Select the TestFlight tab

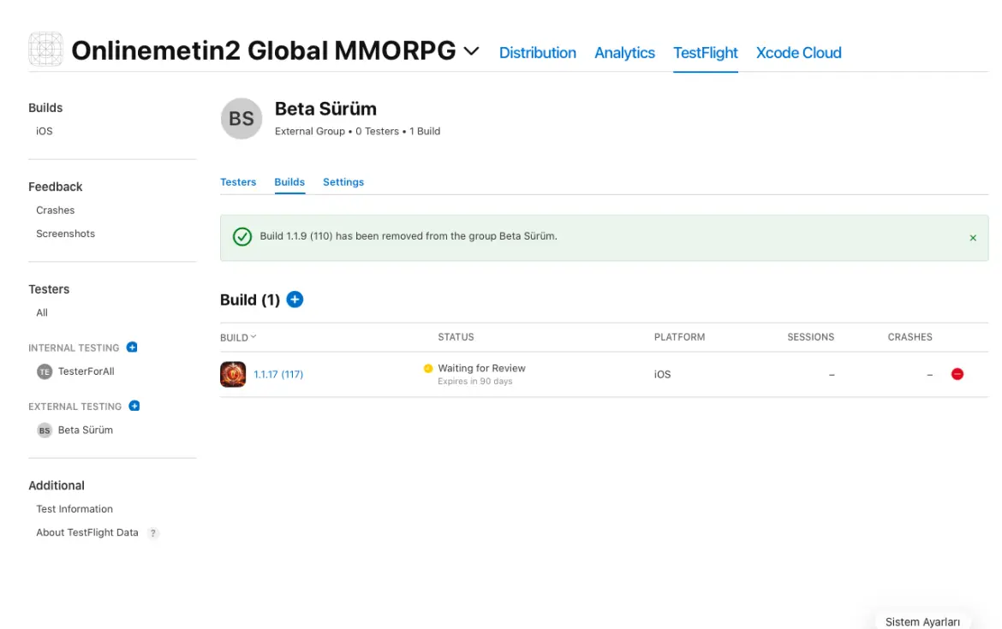[x=706, y=52]
